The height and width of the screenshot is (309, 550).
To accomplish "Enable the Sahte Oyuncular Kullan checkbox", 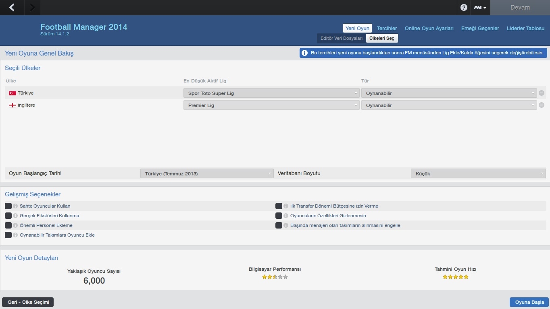I will [8, 206].
